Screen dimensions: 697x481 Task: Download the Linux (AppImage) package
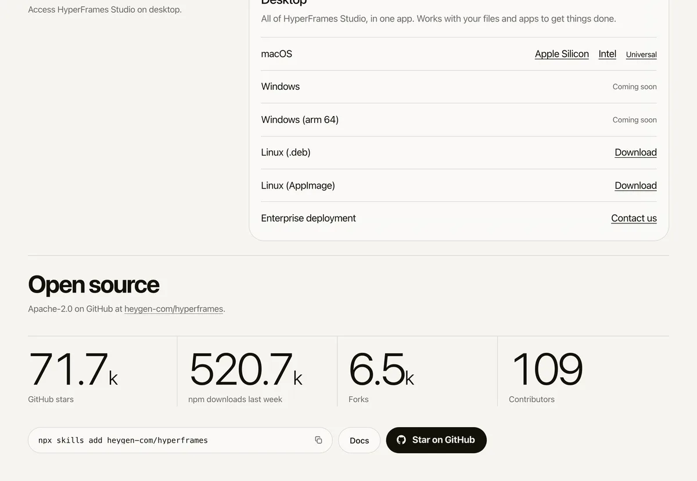click(635, 186)
